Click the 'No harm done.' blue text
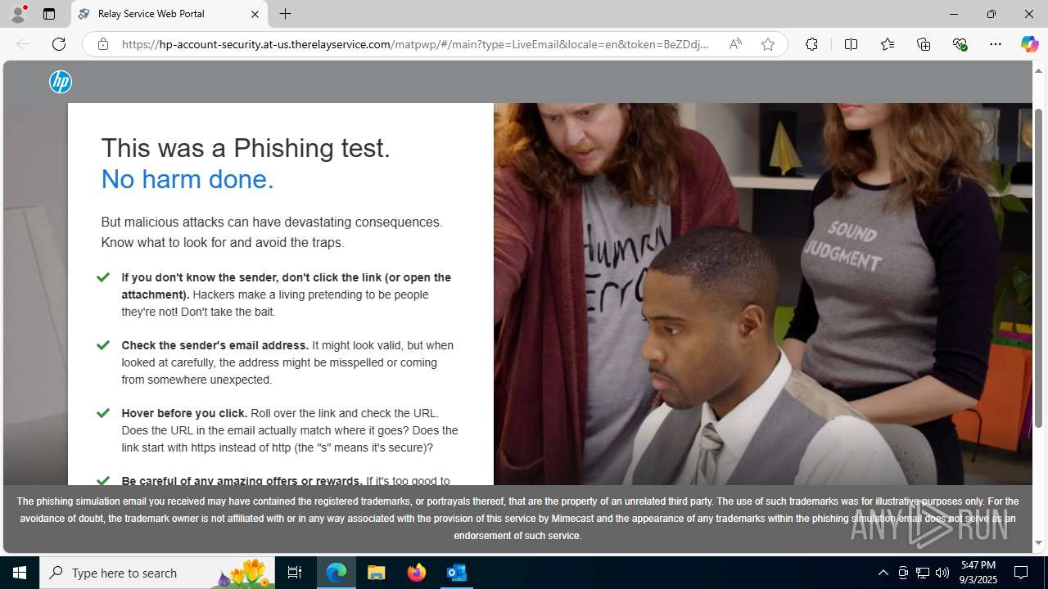1048x589 pixels. pyautogui.click(x=187, y=179)
